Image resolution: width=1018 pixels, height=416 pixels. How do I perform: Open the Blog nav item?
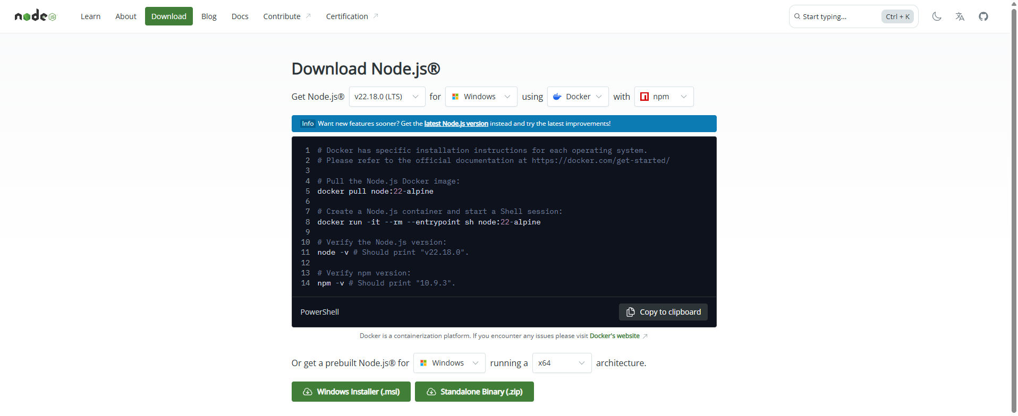[x=209, y=16]
